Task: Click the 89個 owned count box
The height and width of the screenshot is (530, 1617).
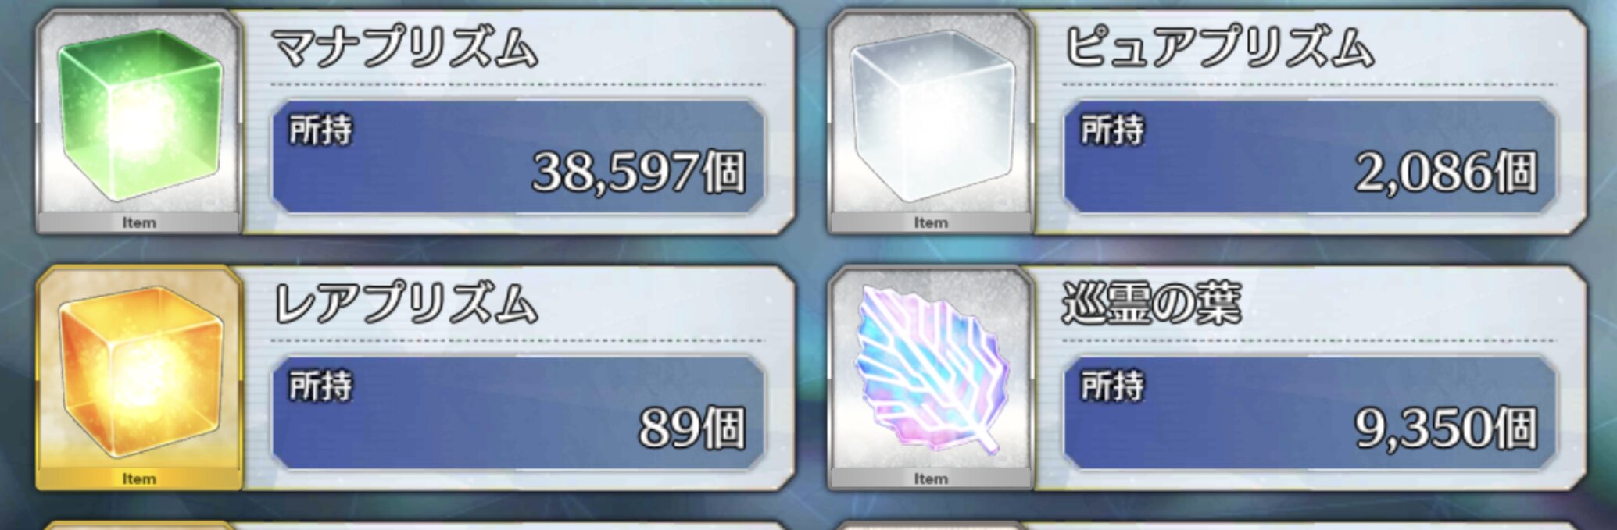Action: click(x=518, y=413)
